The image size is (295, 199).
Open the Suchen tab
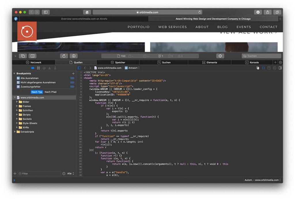click(x=164, y=63)
